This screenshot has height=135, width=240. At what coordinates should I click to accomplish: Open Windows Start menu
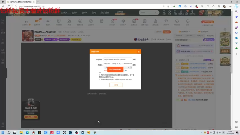[x=3, y=133]
